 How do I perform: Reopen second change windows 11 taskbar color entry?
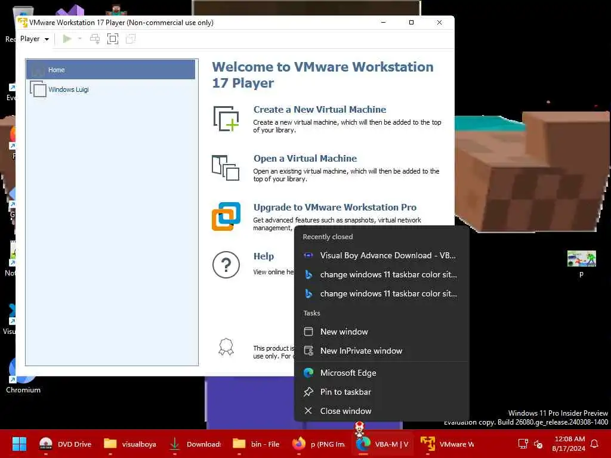tap(381, 293)
